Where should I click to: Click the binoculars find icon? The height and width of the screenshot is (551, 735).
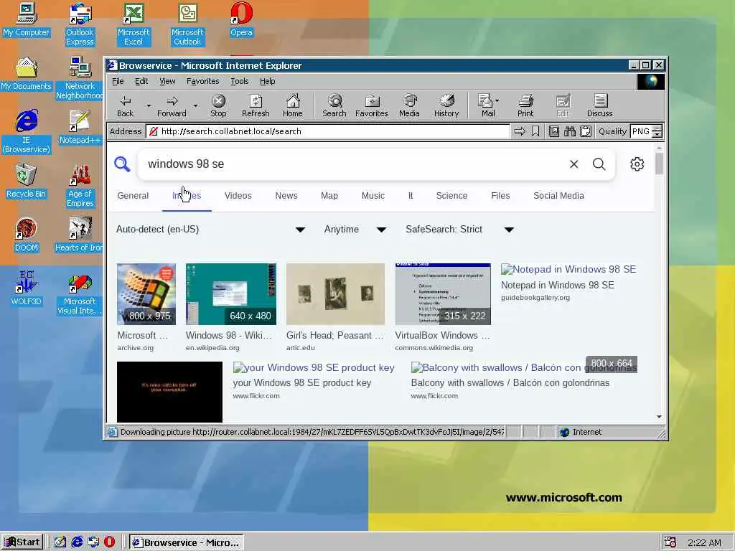(x=569, y=132)
